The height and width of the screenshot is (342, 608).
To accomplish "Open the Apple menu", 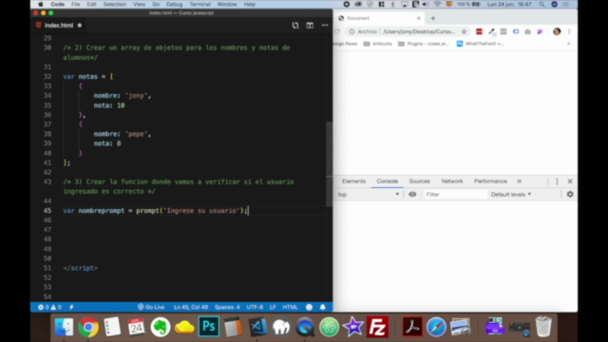I will coord(41,4).
